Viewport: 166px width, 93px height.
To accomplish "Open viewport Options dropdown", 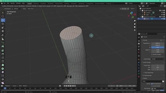I will tap(133, 9).
